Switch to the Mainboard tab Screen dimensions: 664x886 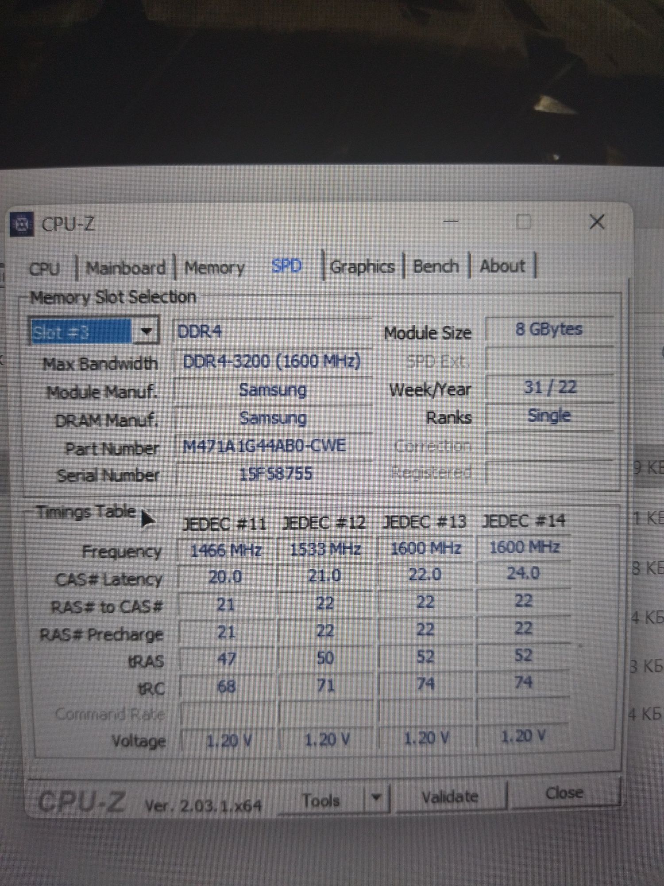click(126, 268)
